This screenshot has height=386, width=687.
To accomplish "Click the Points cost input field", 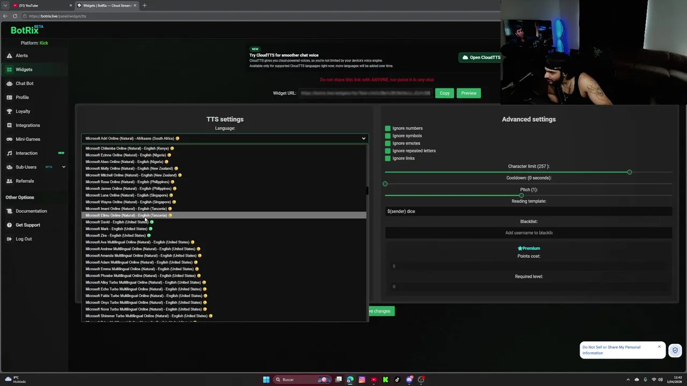I will (x=529, y=266).
